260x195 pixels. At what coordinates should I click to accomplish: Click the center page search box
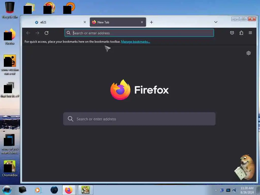tap(139, 119)
